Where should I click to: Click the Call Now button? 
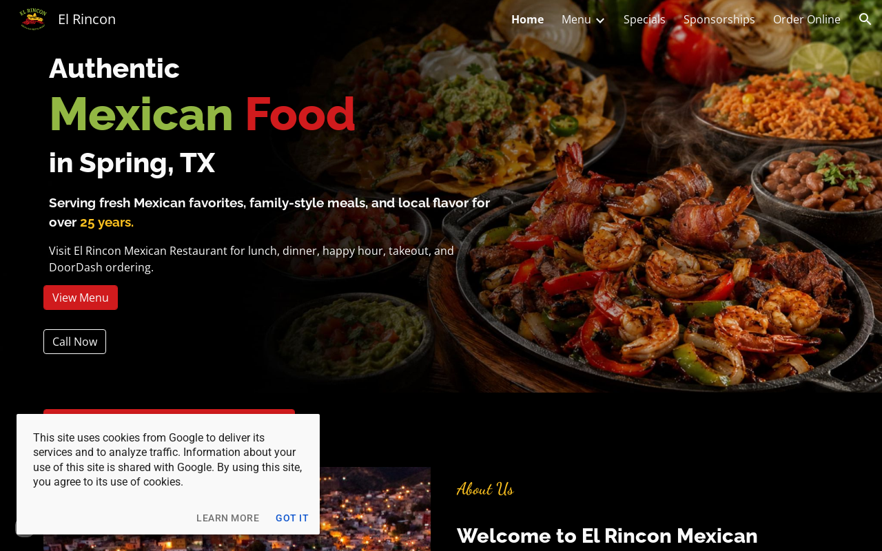[x=74, y=342]
